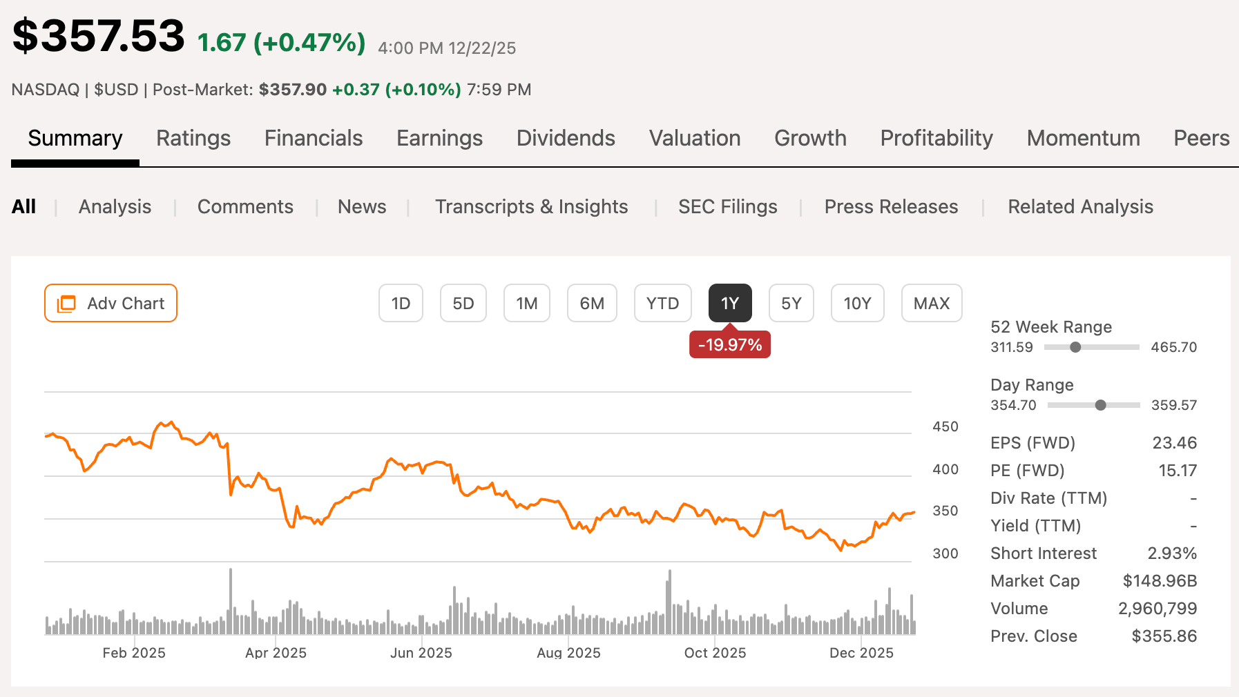
Task: Open the Financials tab
Action: (313, 138)
